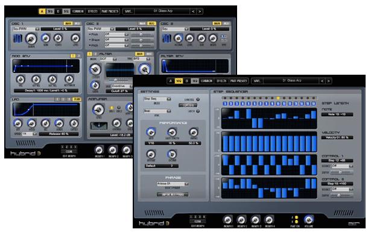Viewport: 368px width, 235px height.
Task: Click the Osc 3 waveform display icon
Action: (167, 39)
